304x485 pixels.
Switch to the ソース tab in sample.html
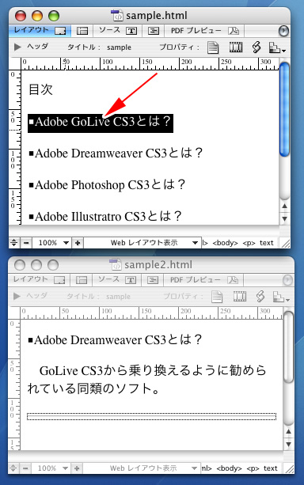coord(118,30)
